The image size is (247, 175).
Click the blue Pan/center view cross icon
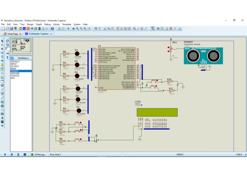(74, 29)
